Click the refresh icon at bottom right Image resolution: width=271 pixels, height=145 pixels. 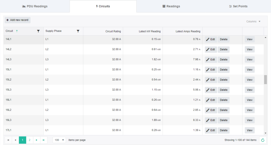[263, 140]
